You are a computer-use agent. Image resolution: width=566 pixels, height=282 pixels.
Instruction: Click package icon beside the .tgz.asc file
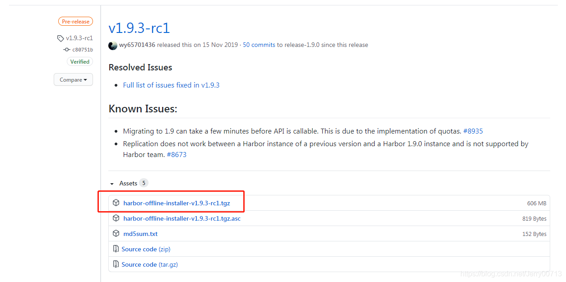point(116,218)
